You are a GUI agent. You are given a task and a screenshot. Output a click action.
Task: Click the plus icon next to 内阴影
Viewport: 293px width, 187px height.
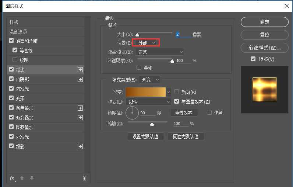point(80,79)
